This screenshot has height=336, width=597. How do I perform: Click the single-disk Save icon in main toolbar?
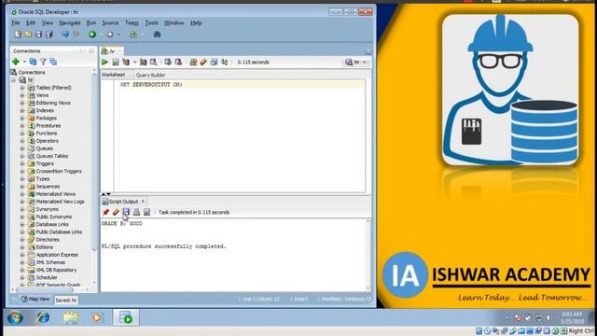(x=38, y=35)
